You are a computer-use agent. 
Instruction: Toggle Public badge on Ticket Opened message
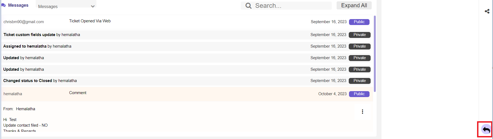[359, 22]
